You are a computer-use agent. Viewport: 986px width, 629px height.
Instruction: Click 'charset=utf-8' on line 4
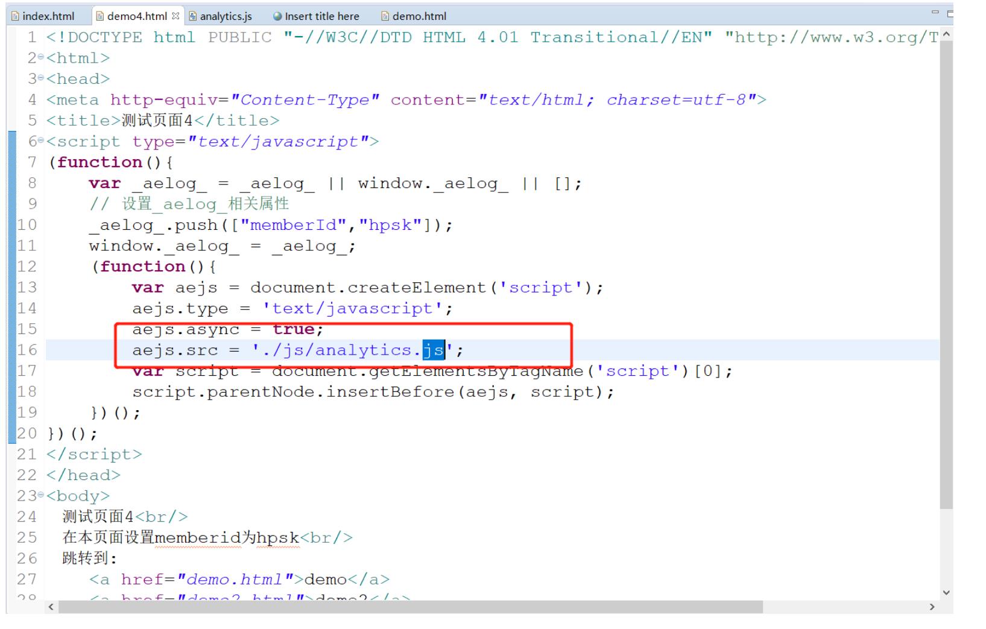point(677,100)
